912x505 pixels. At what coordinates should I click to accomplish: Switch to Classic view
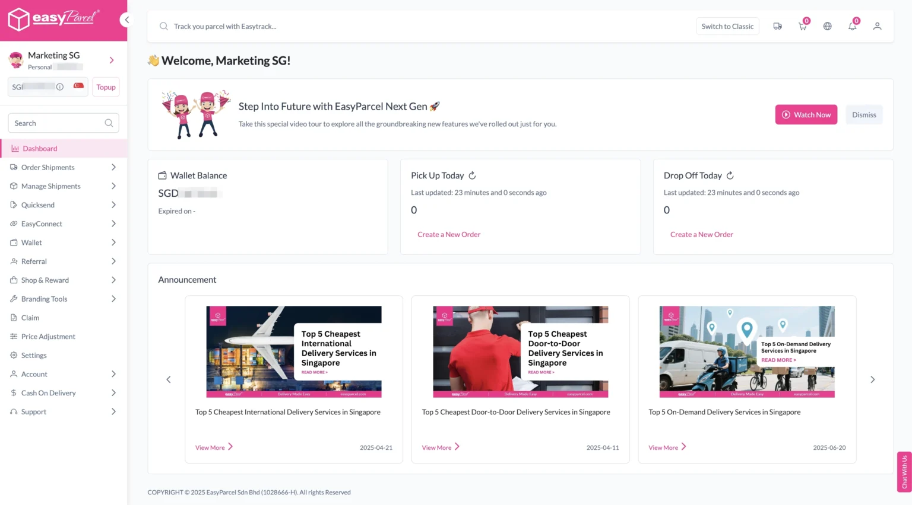click(x=727, y=27)
